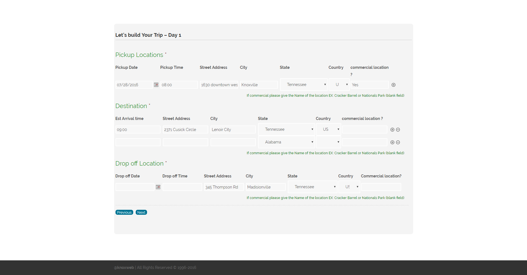Remove the Alabama destination row
The width and height of the screenshot is (527, 275).
[398, 142]
